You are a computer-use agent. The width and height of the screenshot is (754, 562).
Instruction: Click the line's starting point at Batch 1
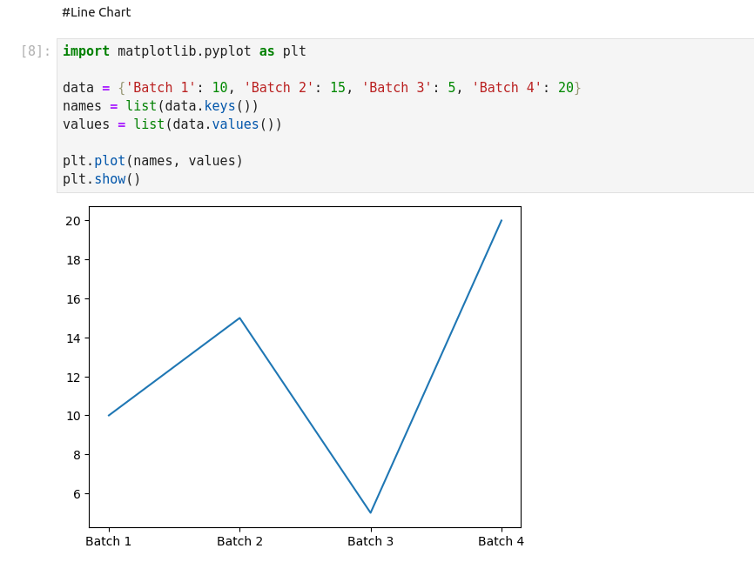(x=109, y=415)
